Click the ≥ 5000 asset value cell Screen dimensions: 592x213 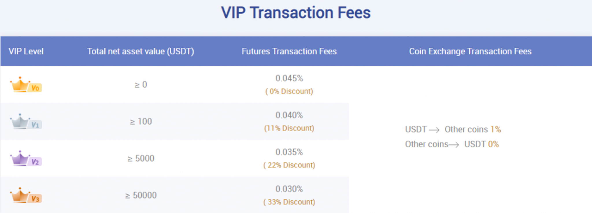point(141,158)
